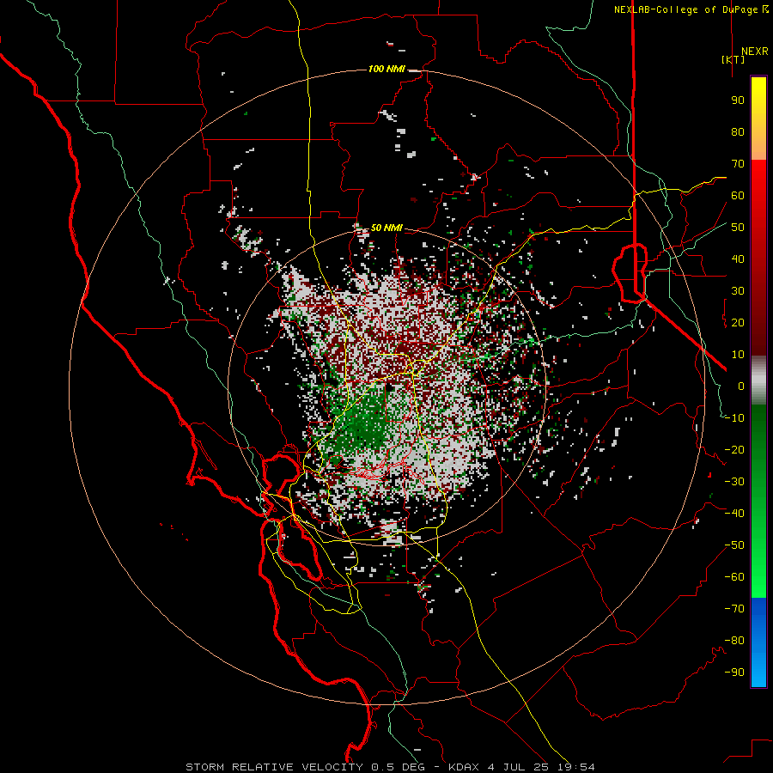Click the -50 value on velocity scale
This screenshot has width=773, height=773.
coord(734,545)
